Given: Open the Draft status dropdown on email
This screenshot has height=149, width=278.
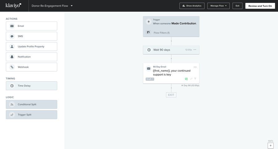Looking at the screenshot, I should 150,79.
